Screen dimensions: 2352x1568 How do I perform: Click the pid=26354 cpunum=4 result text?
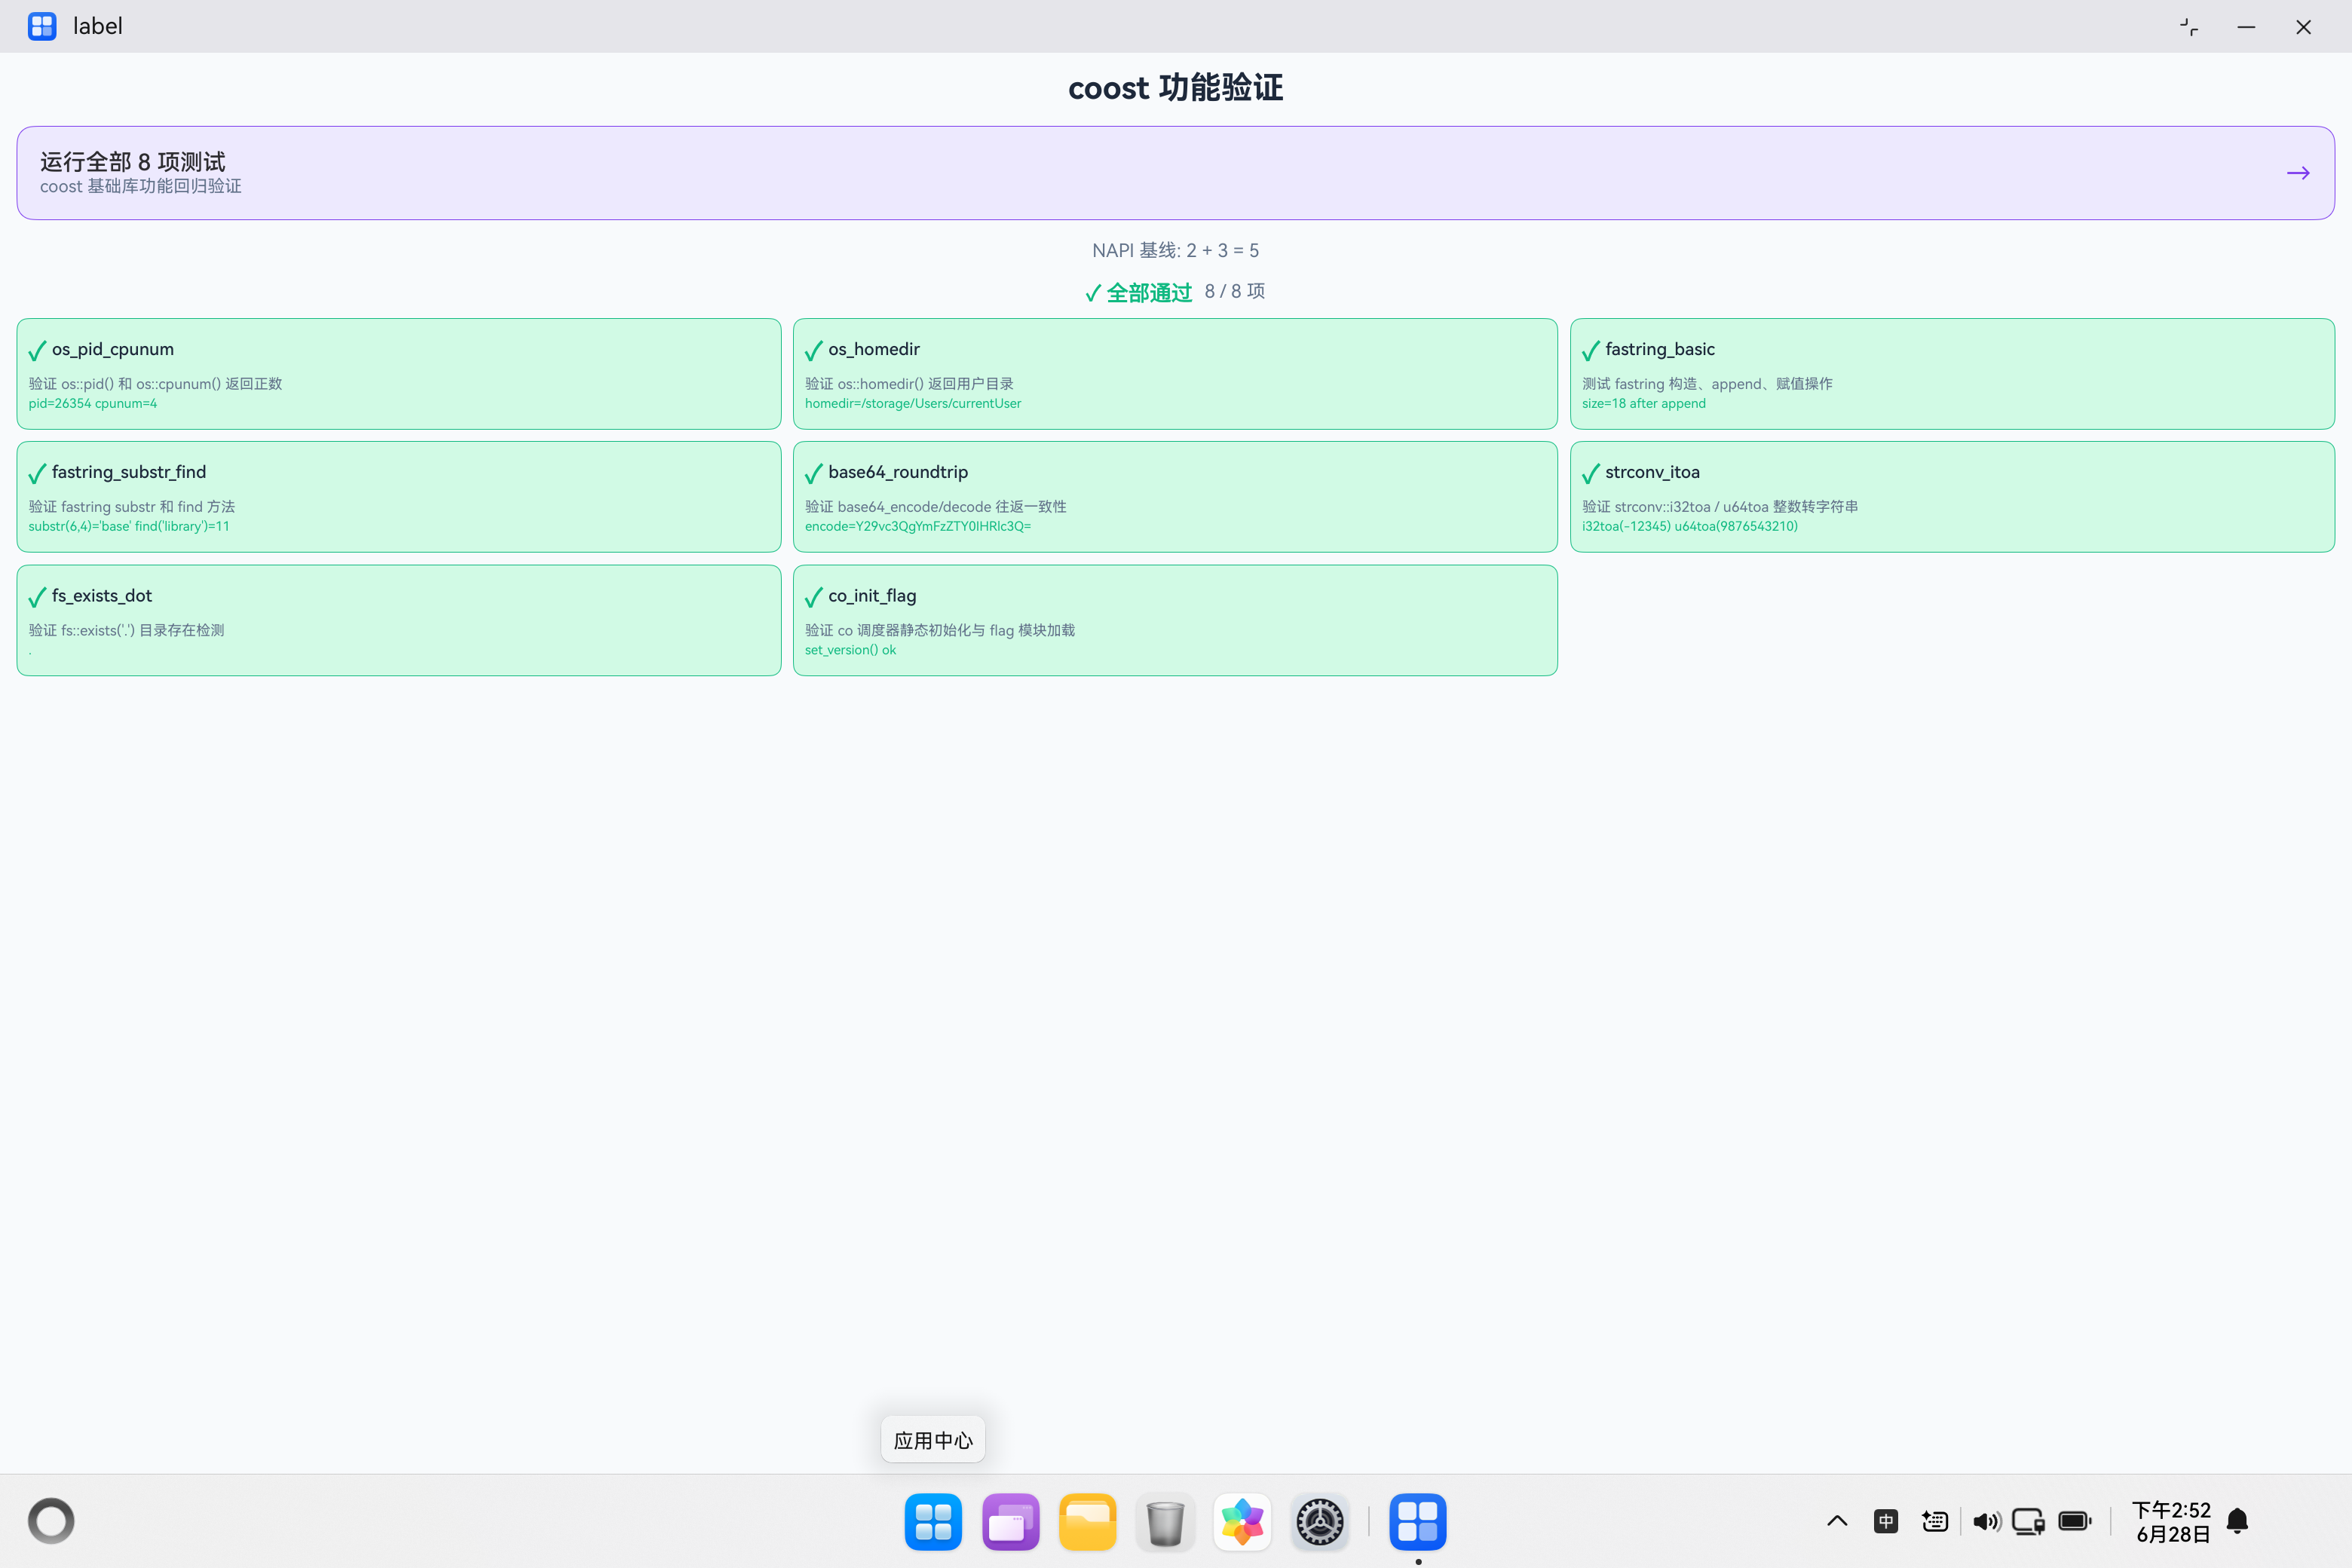[92, 404]
